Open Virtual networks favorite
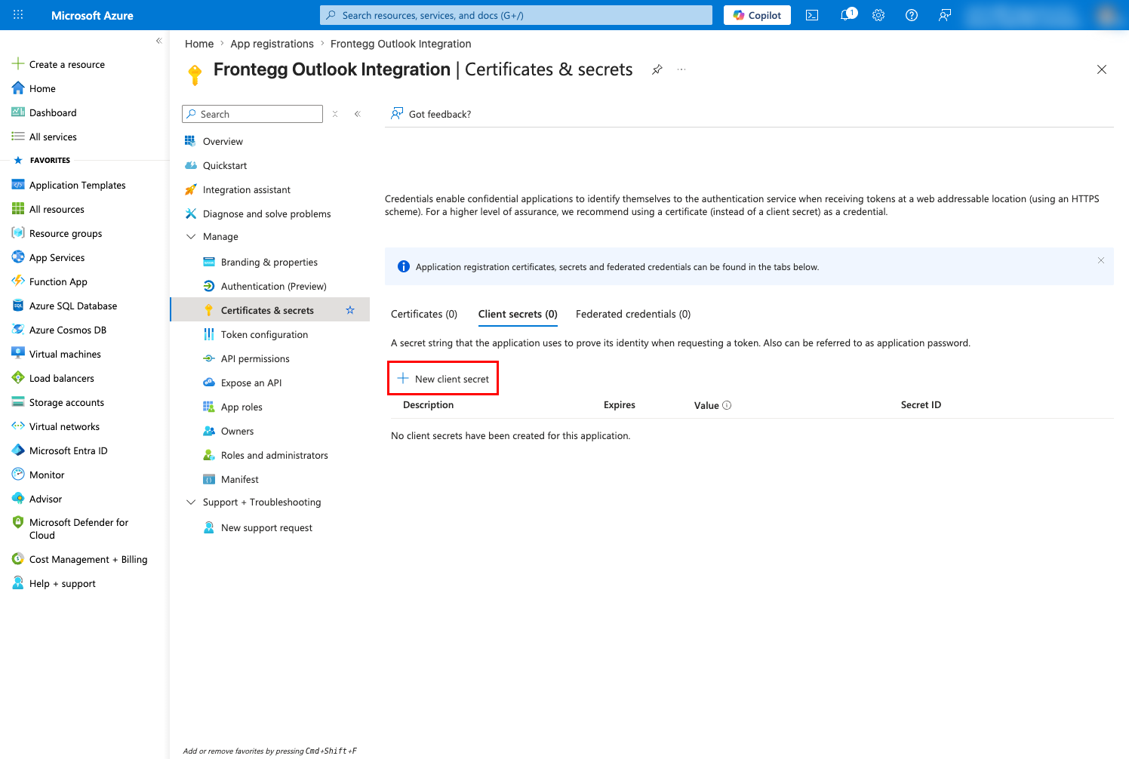Viewport: 1129px width, 759px height. (64, 426)
